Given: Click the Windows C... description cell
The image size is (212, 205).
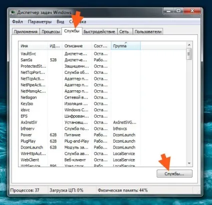Looking at the screenshot, I should [76, 110].
